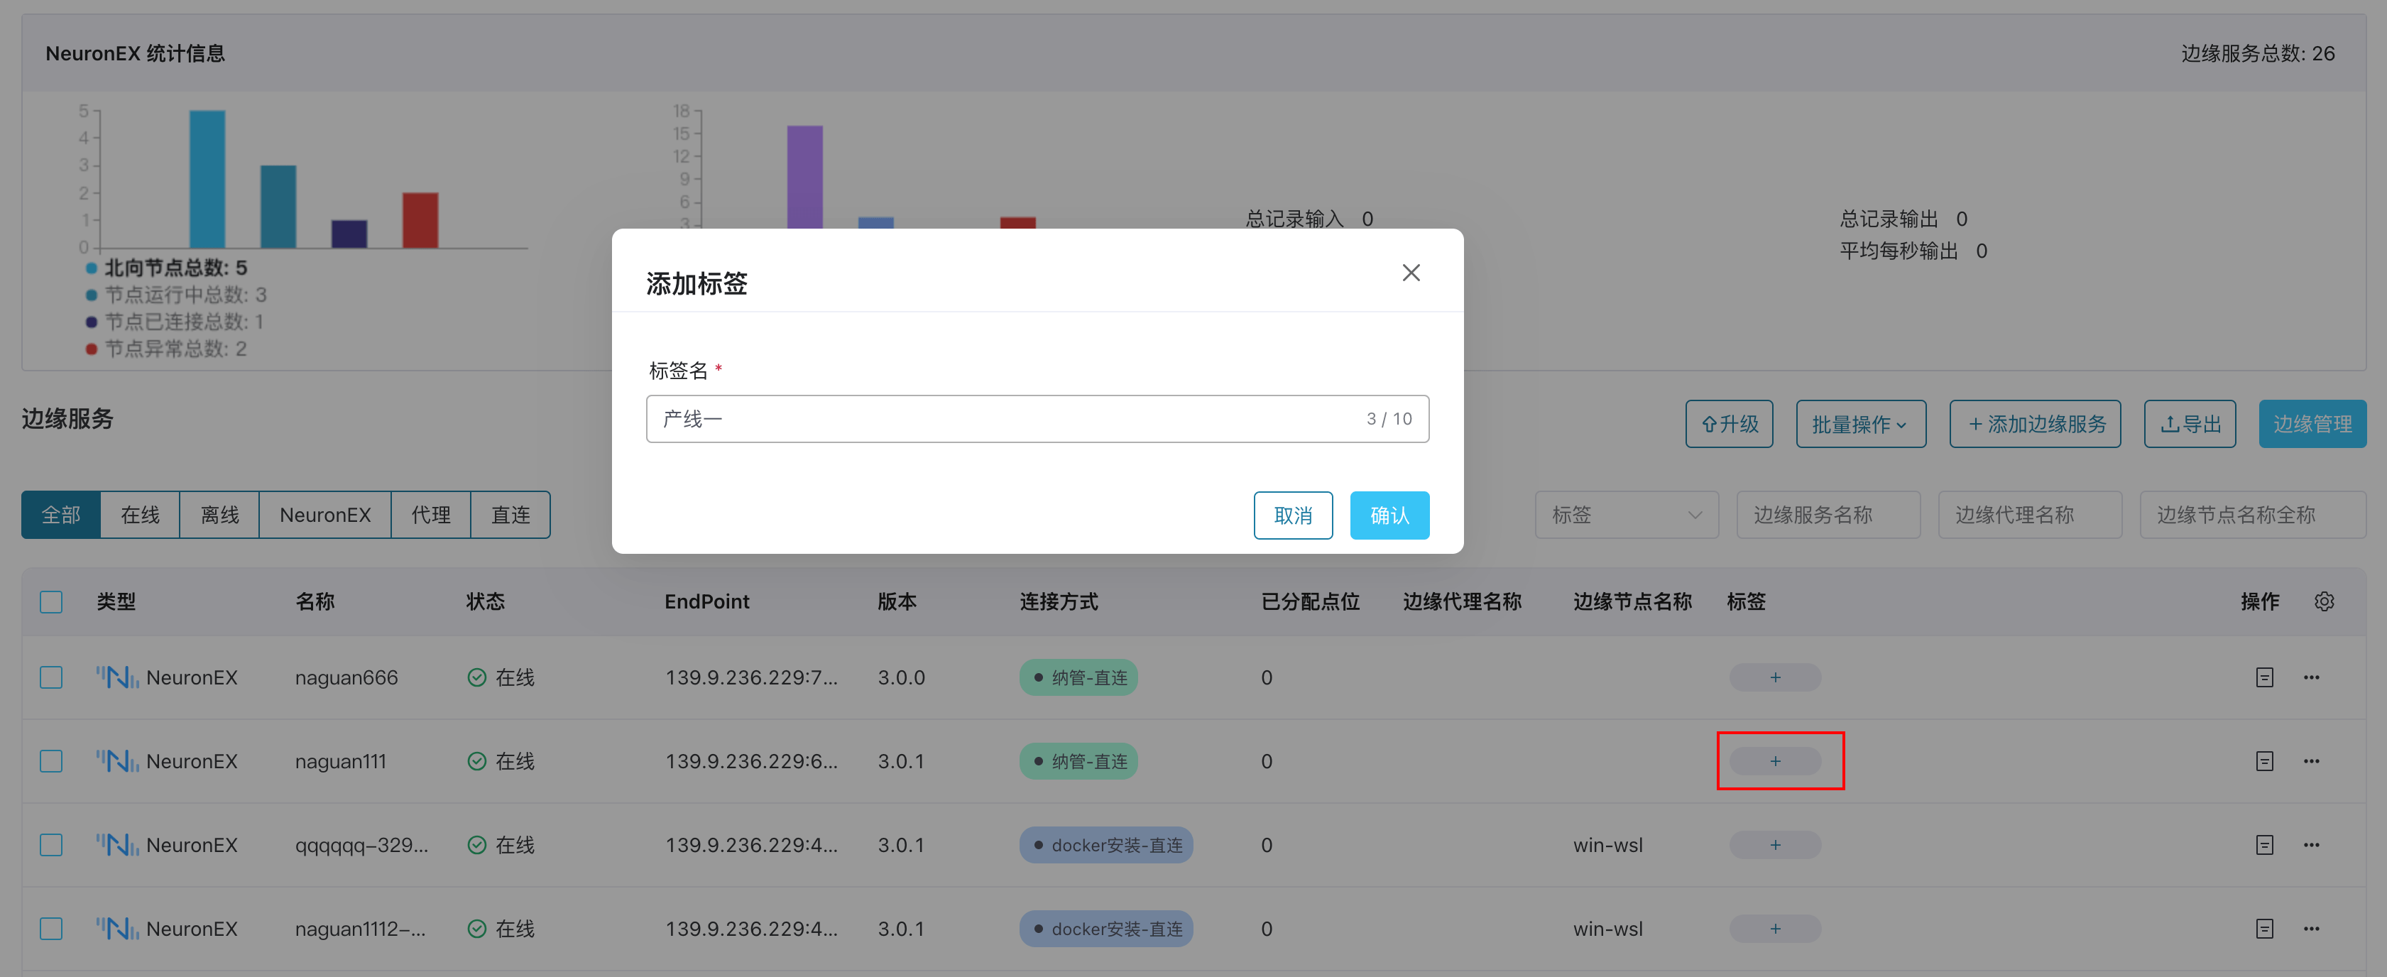Image resolution: width=2387 pixels, height=977 pixels.
Task: Click the table column settings gear icon
Action: tap(2323, 601)
